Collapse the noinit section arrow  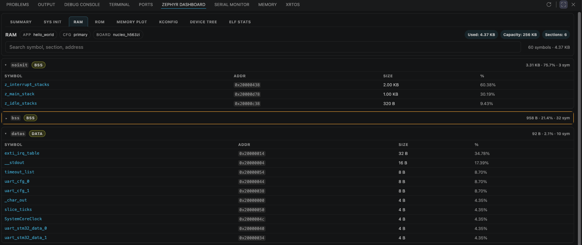pos(6,65)
